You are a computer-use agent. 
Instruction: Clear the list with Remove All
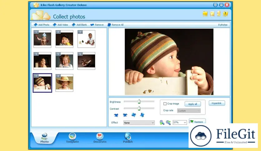(116, 25)
